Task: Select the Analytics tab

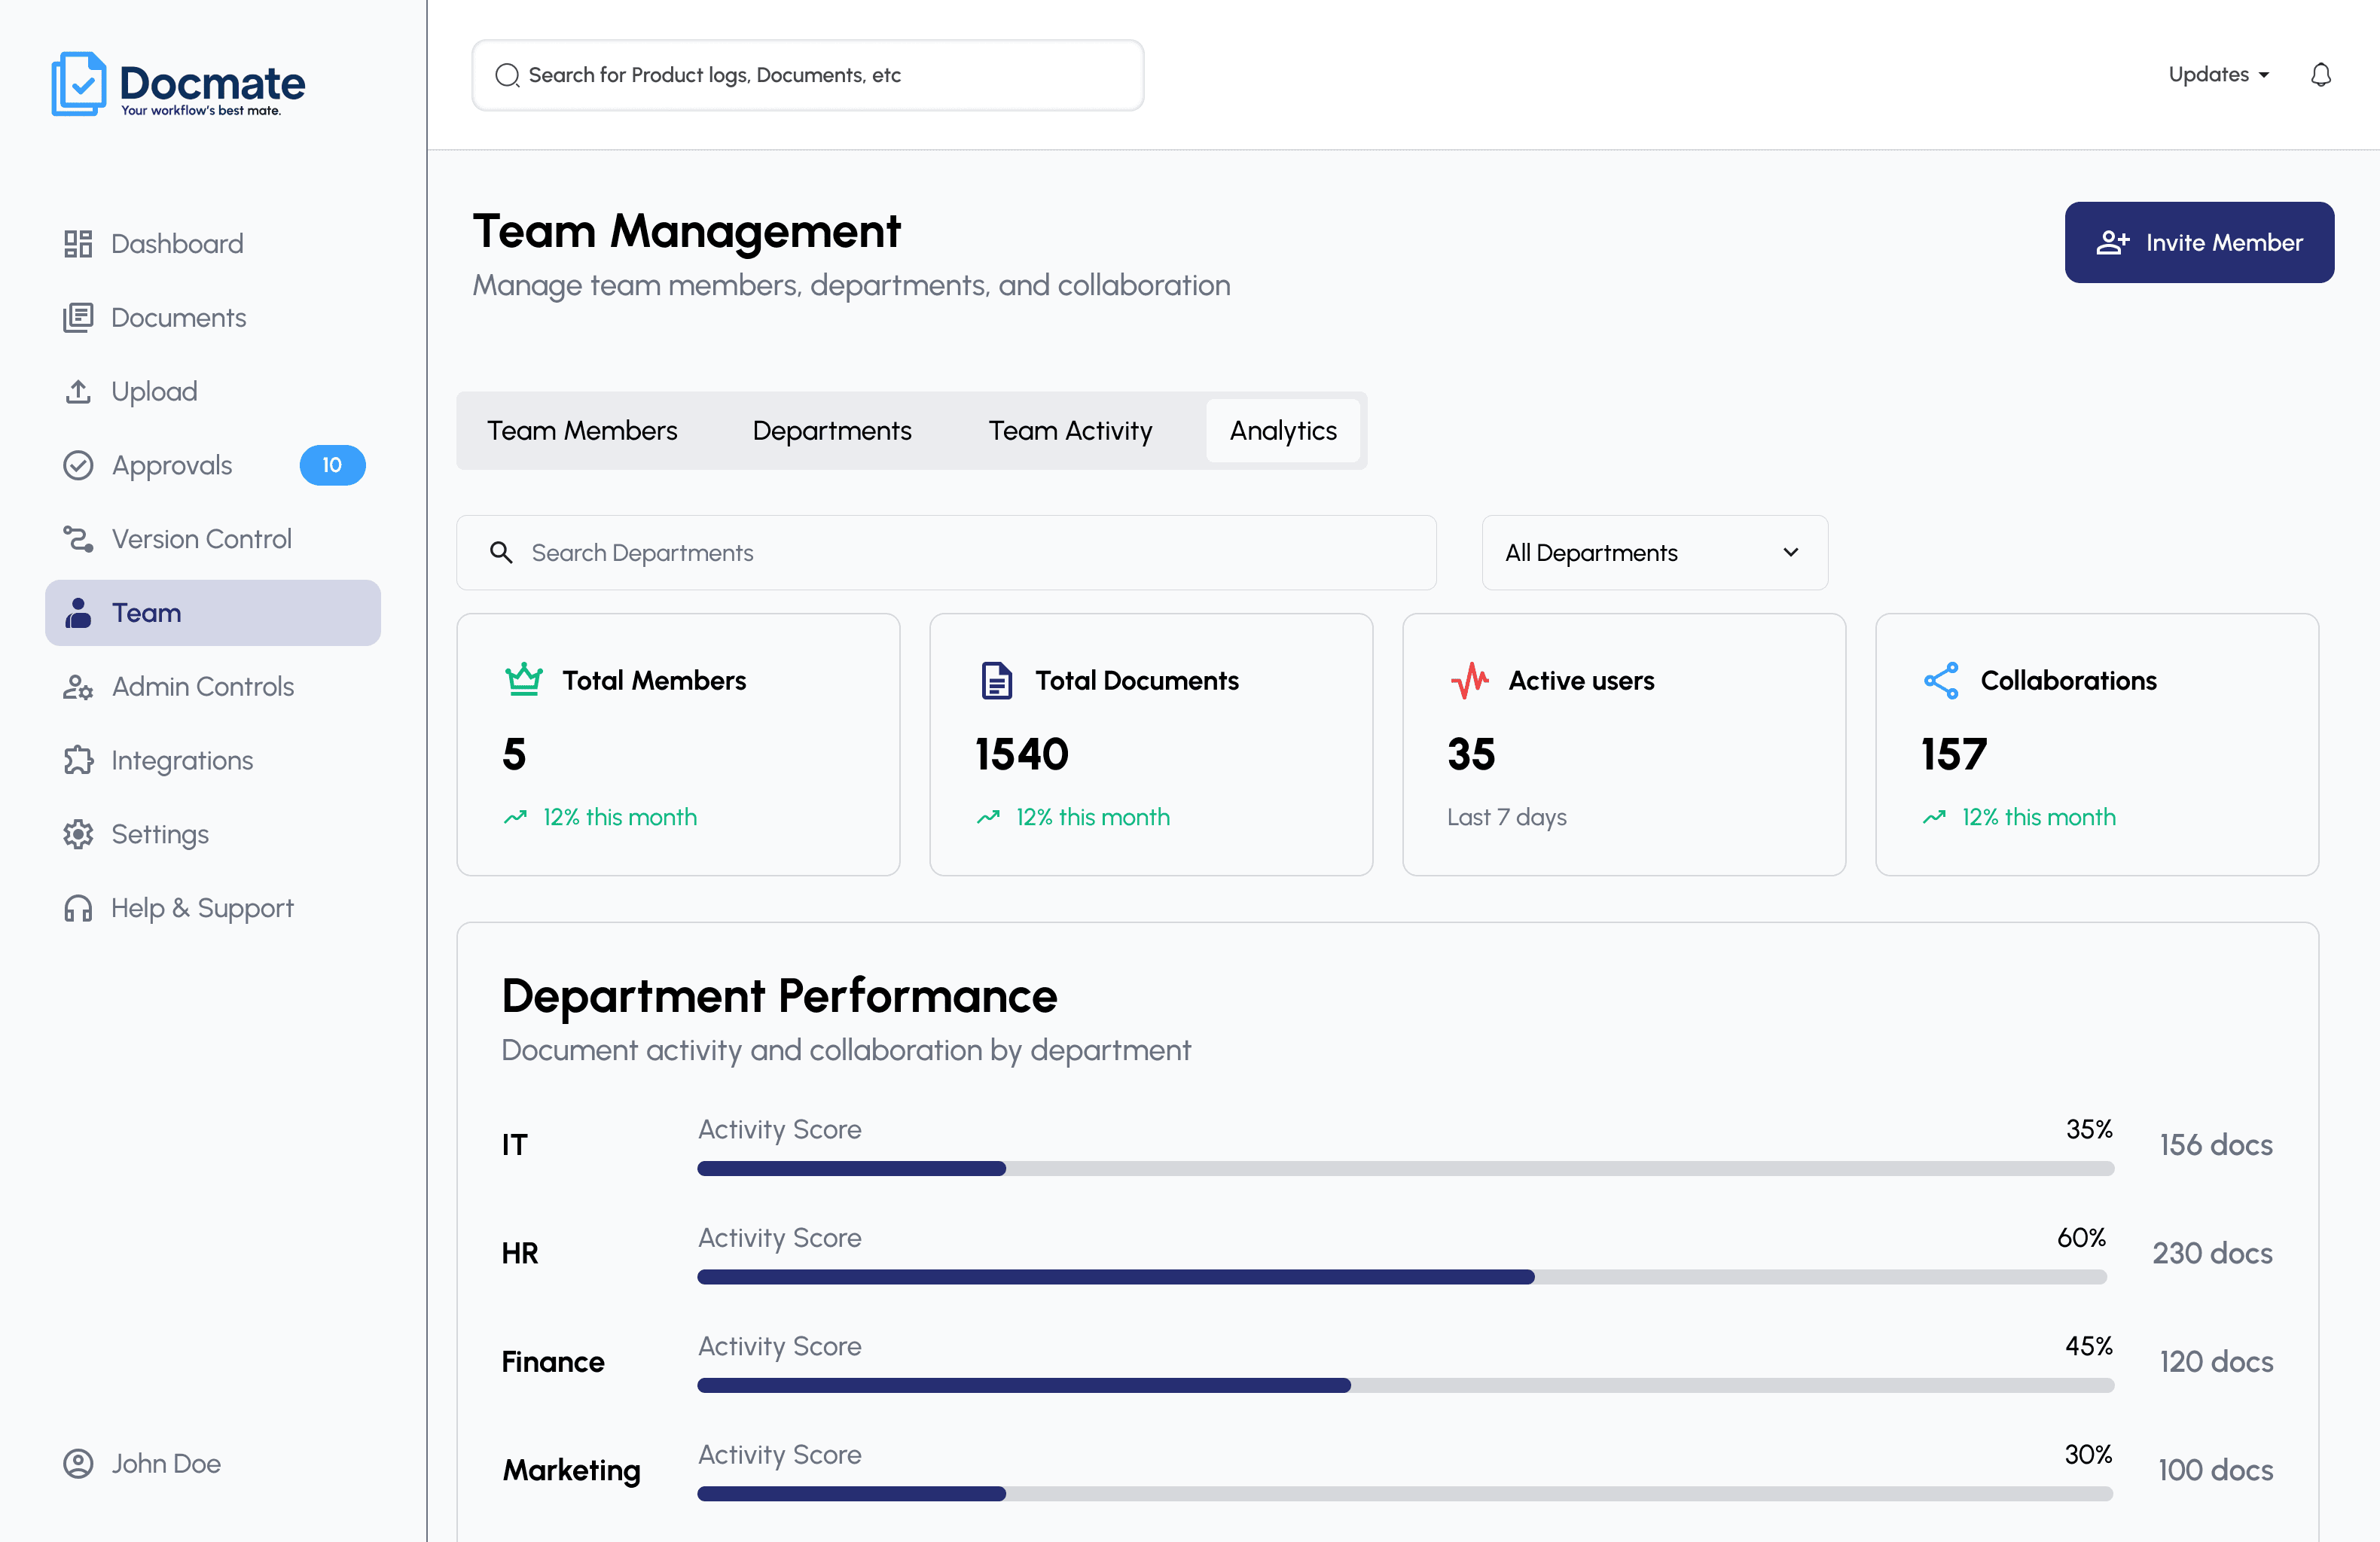Action: click(1283, 430)
